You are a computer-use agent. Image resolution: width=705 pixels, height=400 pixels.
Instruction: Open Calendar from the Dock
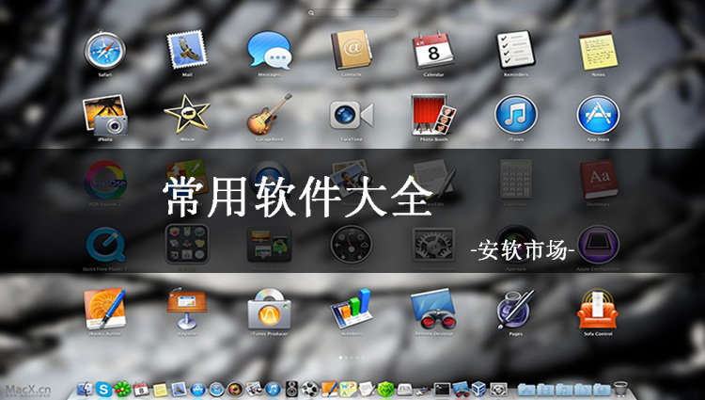point(141,390)
